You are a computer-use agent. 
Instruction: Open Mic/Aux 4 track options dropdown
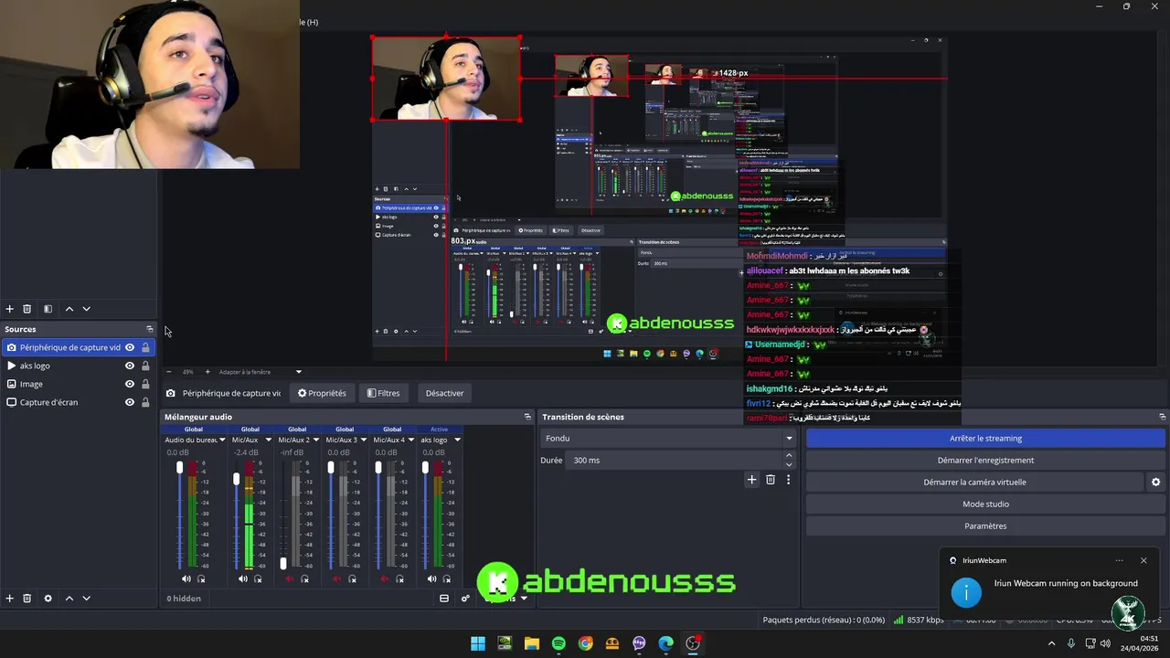tap(410, 440)
